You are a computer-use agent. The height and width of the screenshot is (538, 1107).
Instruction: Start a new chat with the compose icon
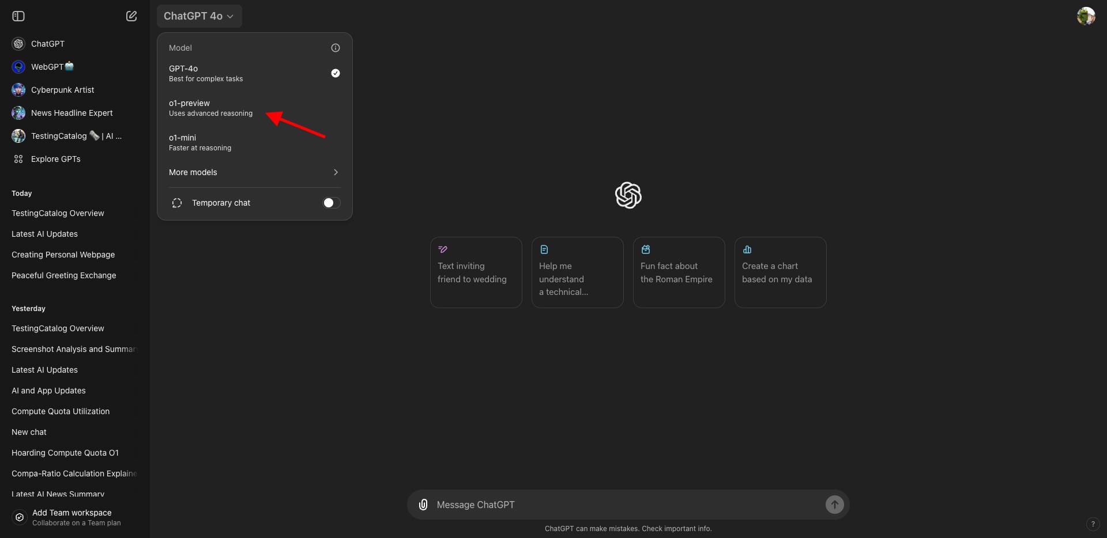click(x=131, y=16)
